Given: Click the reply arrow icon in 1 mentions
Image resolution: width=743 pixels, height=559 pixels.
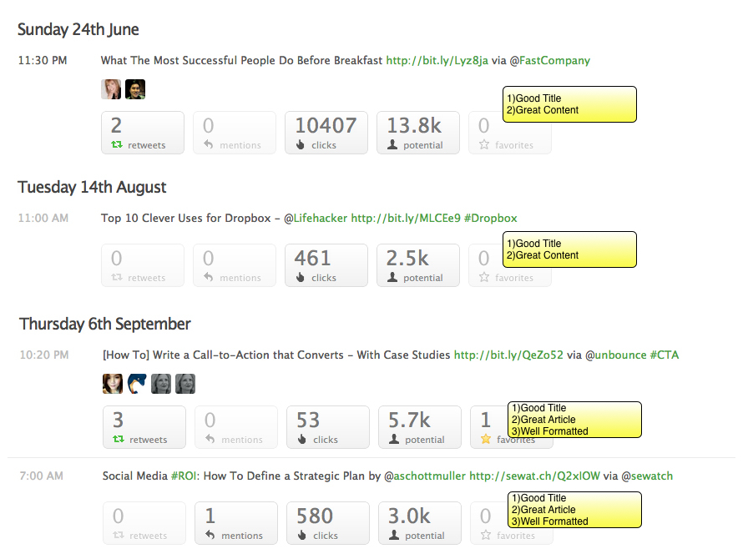Looking at the screenshot, I should coord(210,535).
